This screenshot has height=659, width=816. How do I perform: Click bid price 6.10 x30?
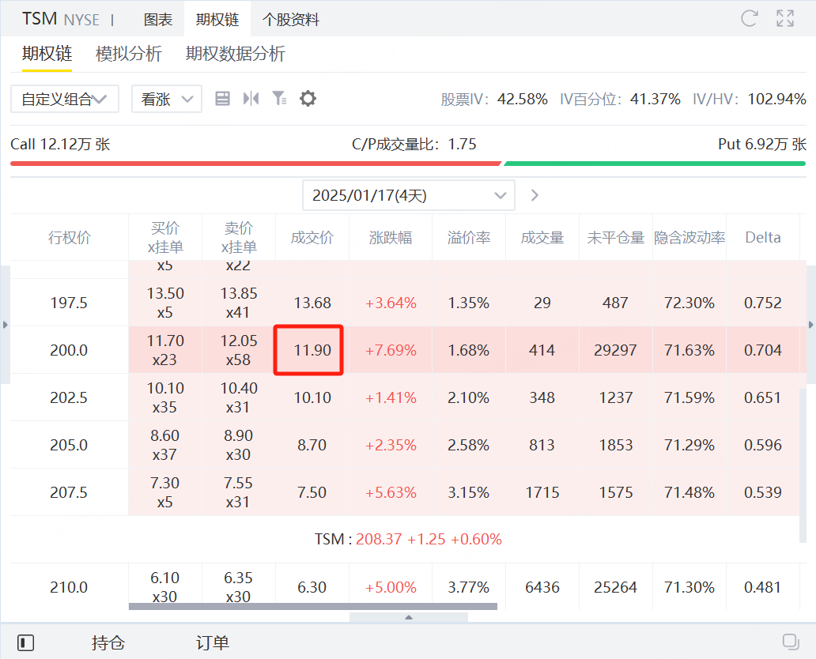[x=165, y=587]
